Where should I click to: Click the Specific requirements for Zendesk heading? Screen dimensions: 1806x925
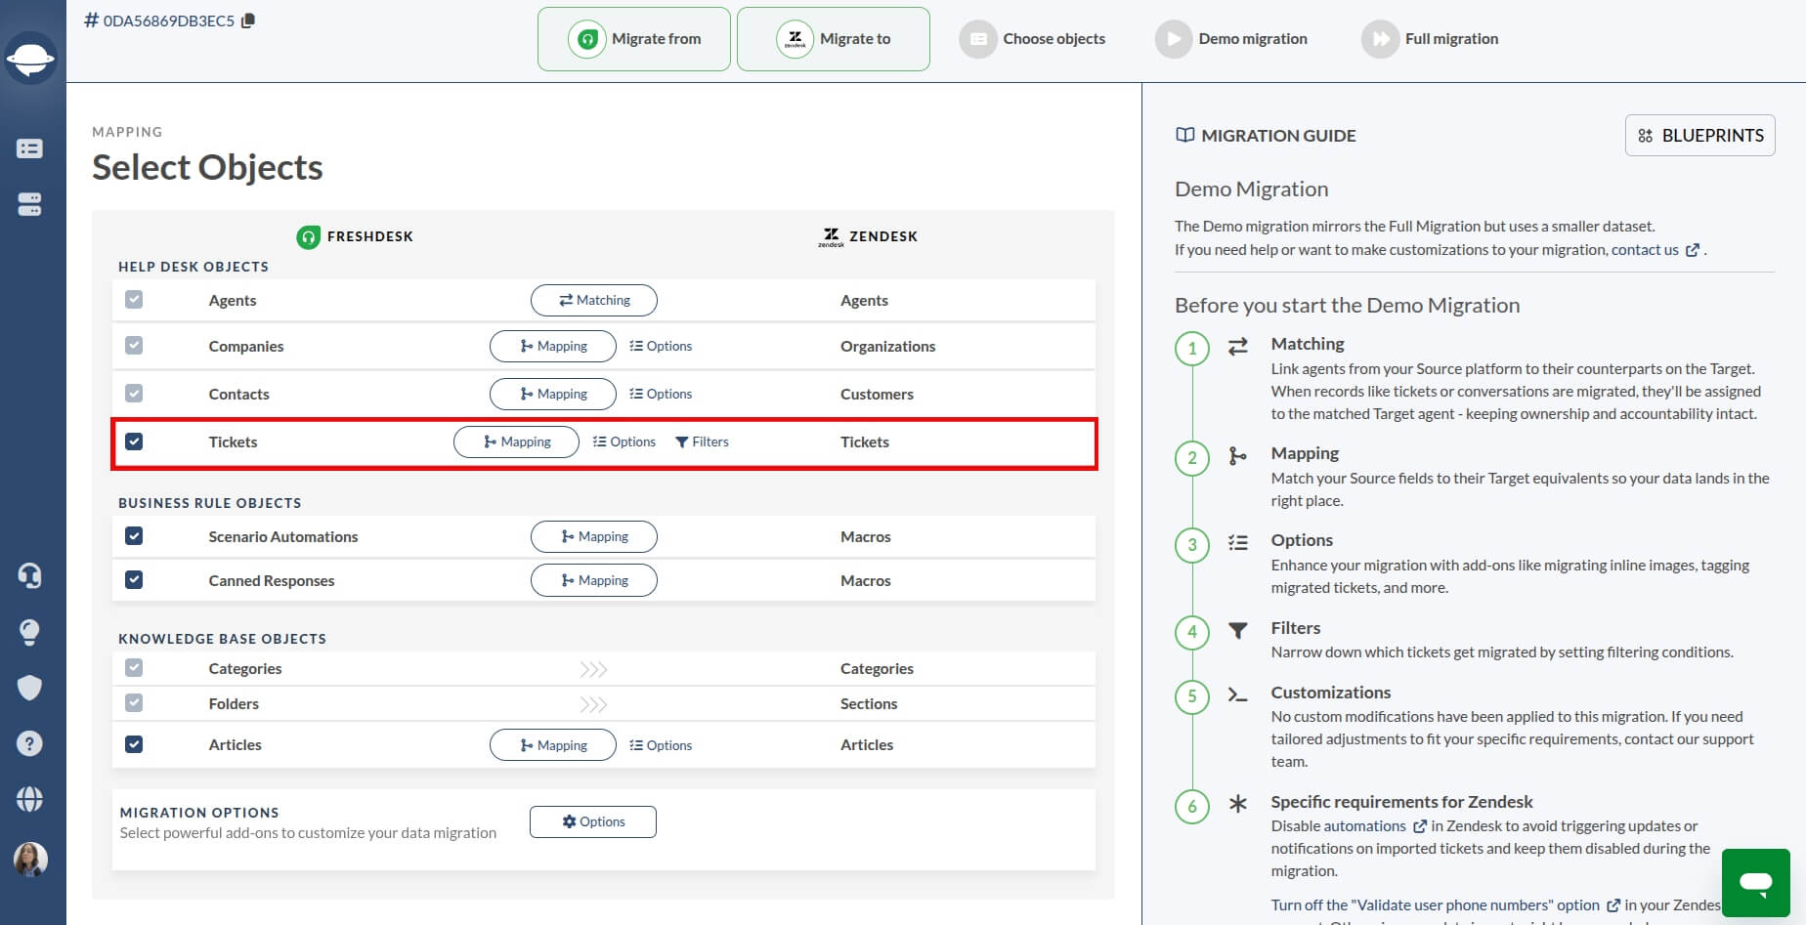(x=1401, y=802)
